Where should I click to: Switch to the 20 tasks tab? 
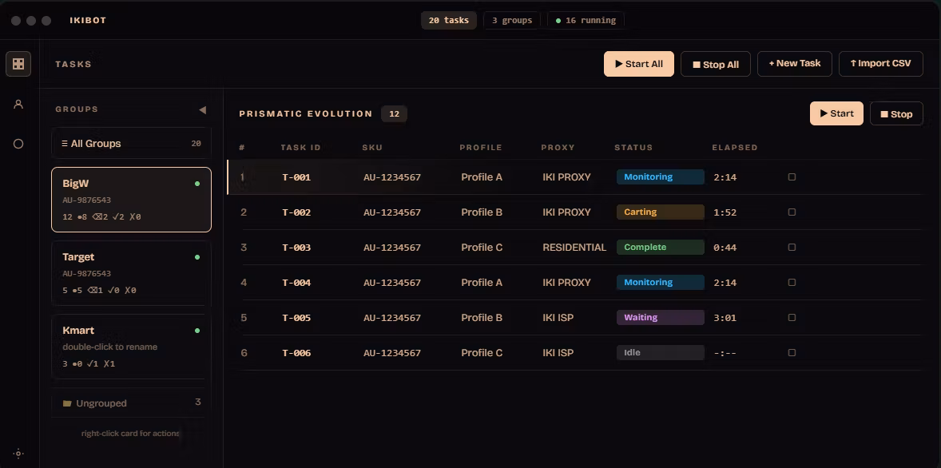pos(449,21)
